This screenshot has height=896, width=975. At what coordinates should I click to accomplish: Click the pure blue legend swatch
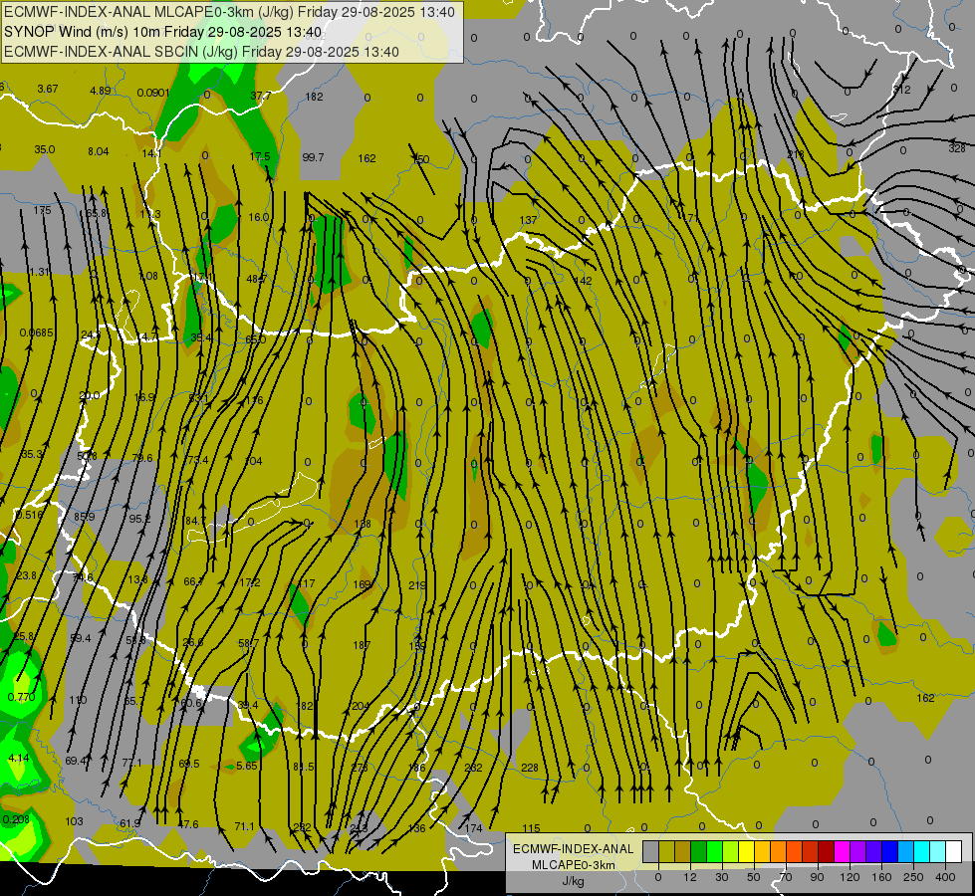pos(890,852)
